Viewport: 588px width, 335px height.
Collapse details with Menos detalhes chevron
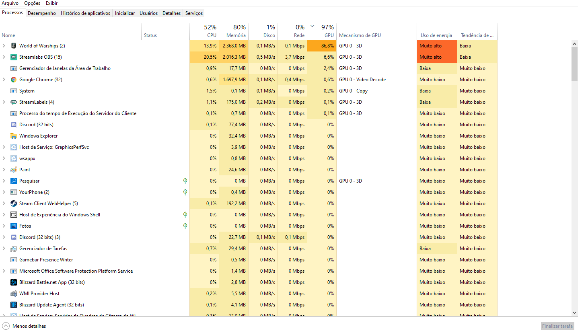(6, 326)
